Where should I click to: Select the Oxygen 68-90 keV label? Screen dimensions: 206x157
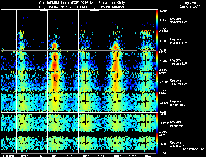[177, 124]
